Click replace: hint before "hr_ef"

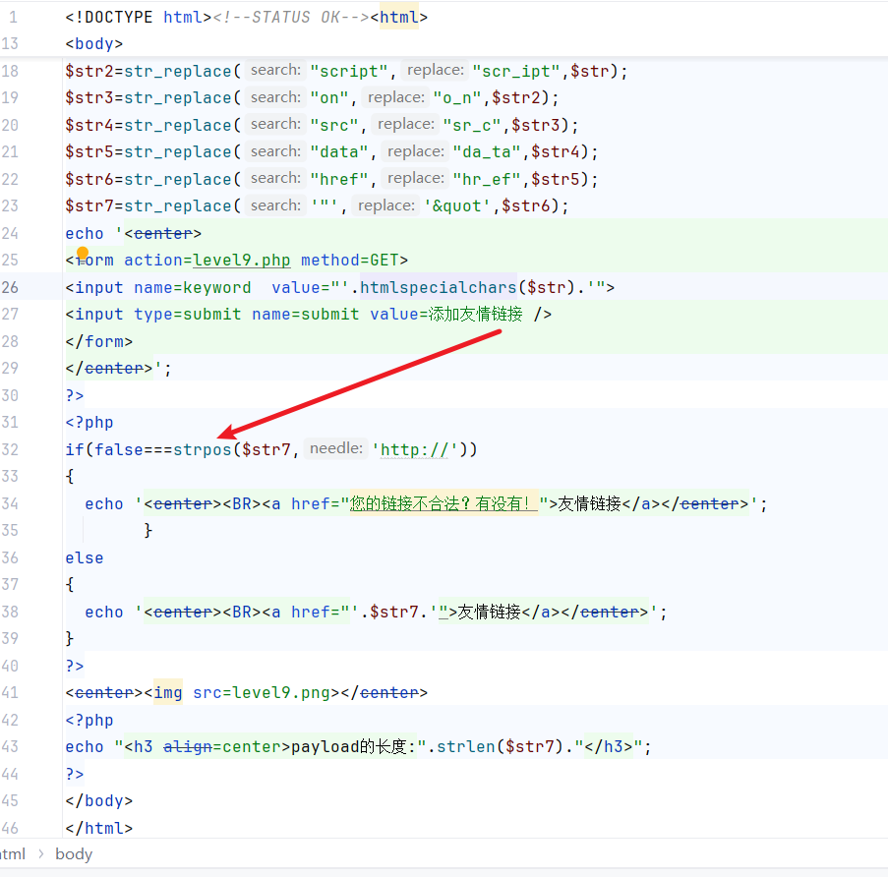415,179
